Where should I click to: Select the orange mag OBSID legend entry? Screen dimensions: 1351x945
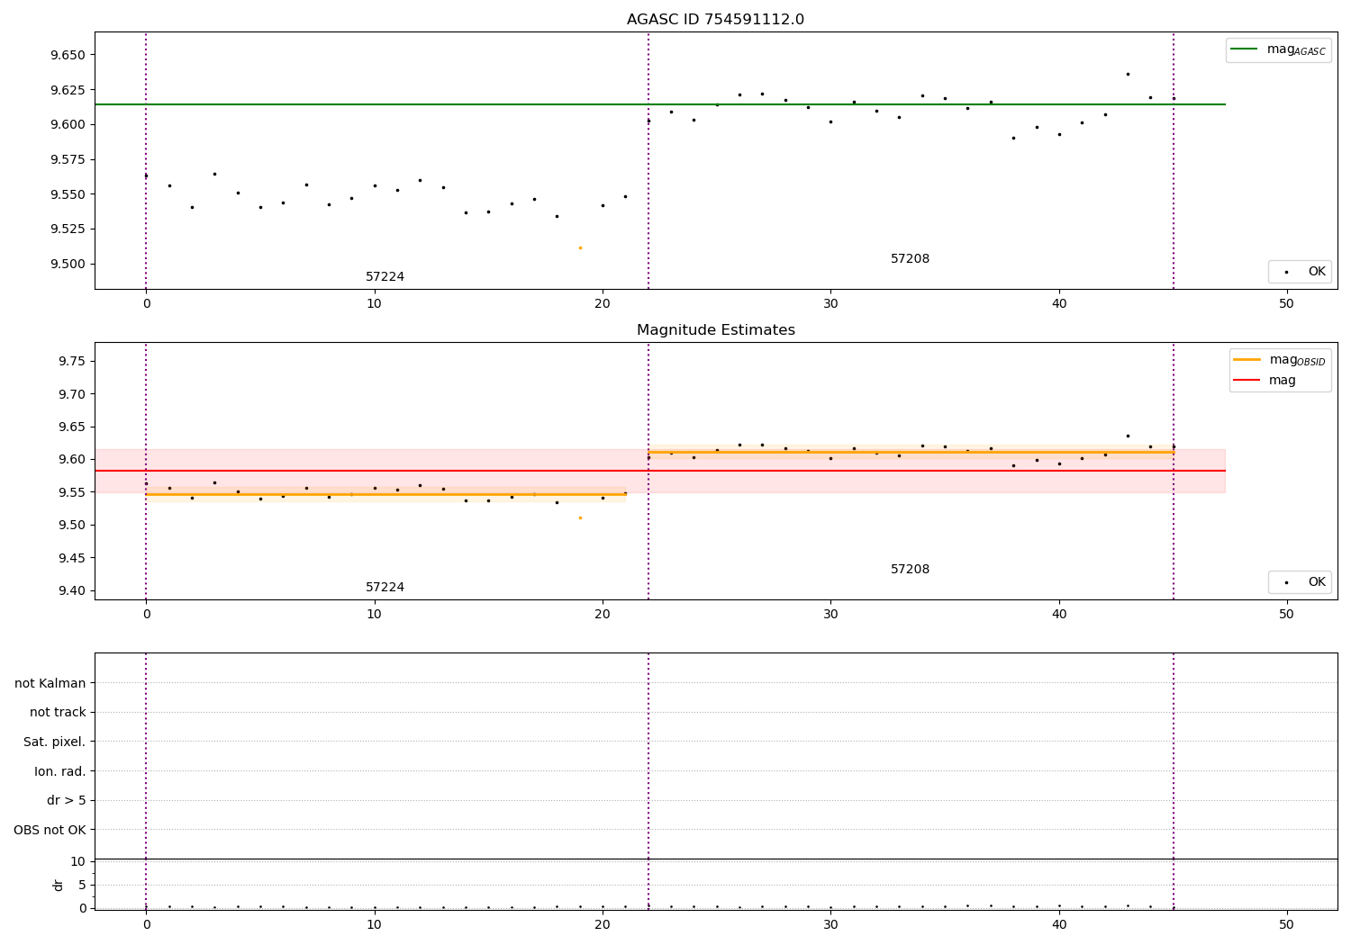(1280, 360)
